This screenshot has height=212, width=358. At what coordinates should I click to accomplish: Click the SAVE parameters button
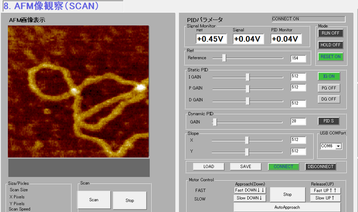coord(246,166)
